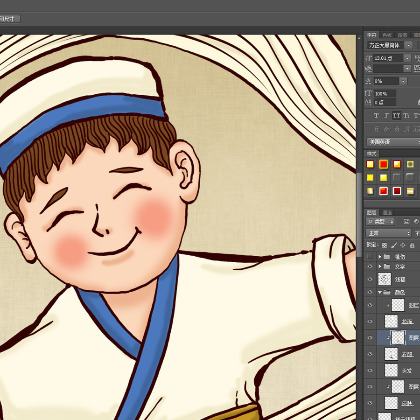Viewport: 420px width, 420px height.
Task: Enable contextual alternates (script o) option
Action: pyautogui.click(x=386, y=129)
